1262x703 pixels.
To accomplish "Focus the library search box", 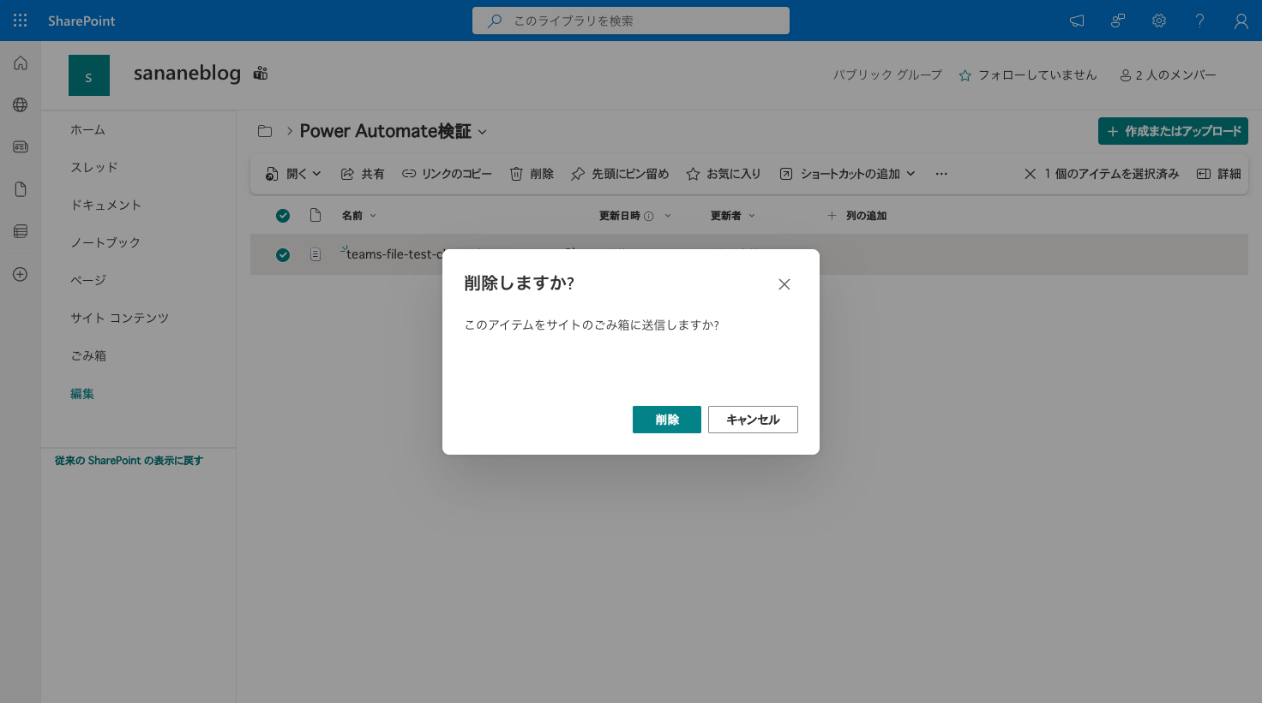I will click(x=631, y=21).
